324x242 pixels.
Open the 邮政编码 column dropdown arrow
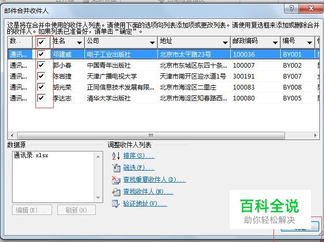pos(275,43)
